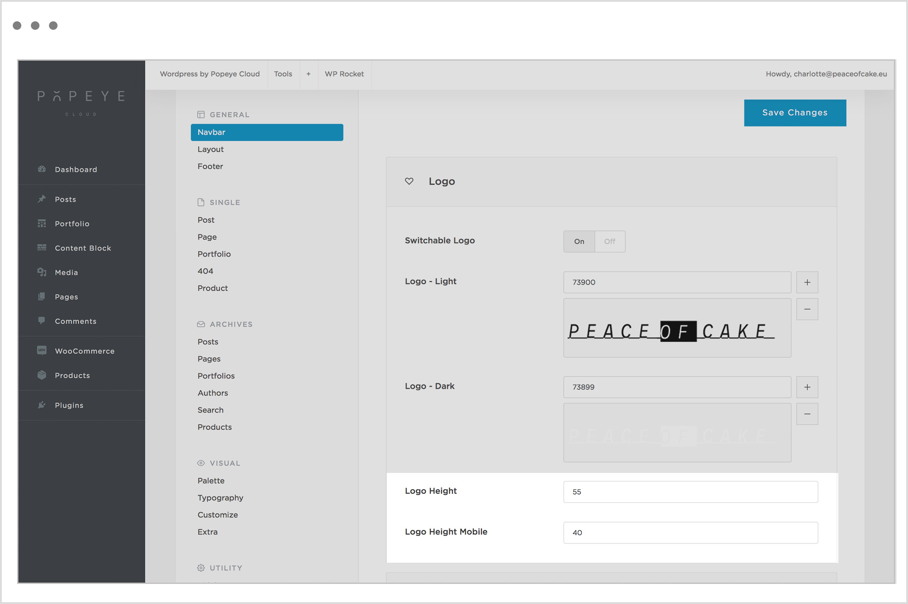
Task: Click the Posts pin icon
Action: tap(41, 199)
